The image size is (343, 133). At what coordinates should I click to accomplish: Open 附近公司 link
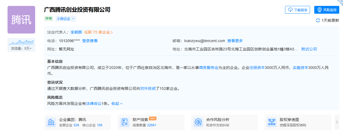(x=309, y=49)
